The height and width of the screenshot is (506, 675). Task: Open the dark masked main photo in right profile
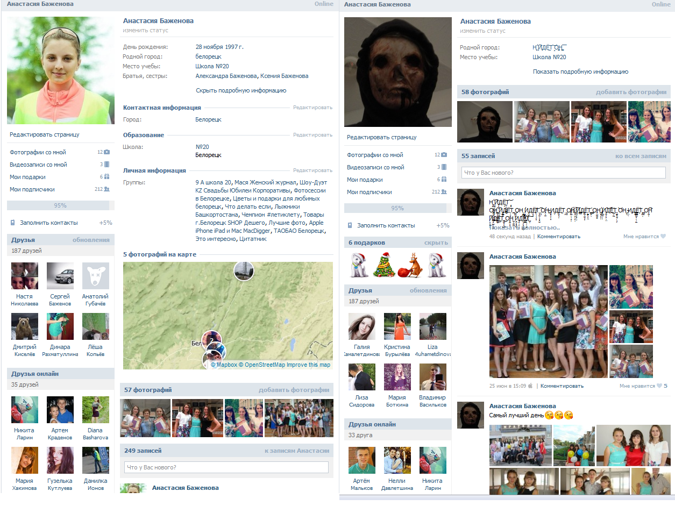(x=398, y=72)
